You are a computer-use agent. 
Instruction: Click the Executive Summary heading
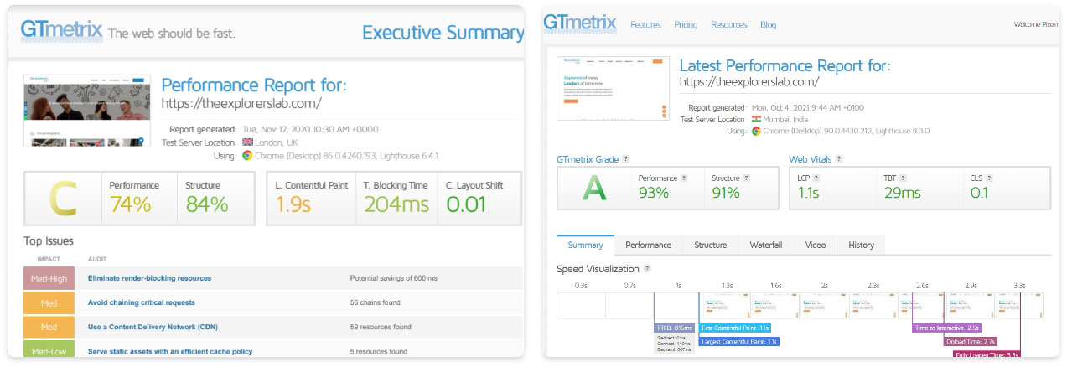click(442, 33)
